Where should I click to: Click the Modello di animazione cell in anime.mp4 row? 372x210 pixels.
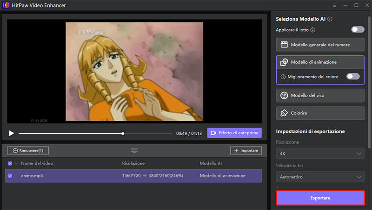tap(223, 176)
